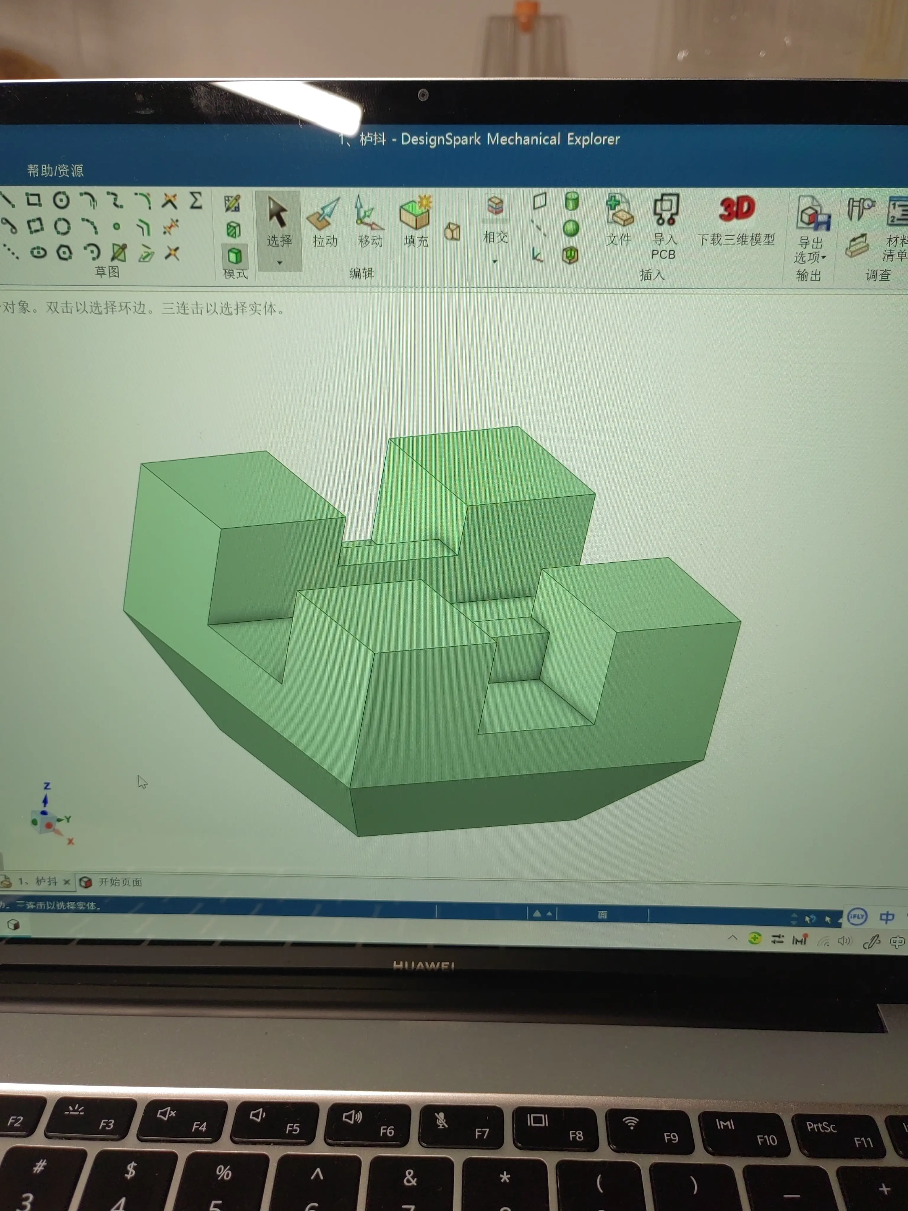The image size is (908, 1211).
Task: Open the 帮助/资源 ribbon tab
Action: click(x=55, y=171)
